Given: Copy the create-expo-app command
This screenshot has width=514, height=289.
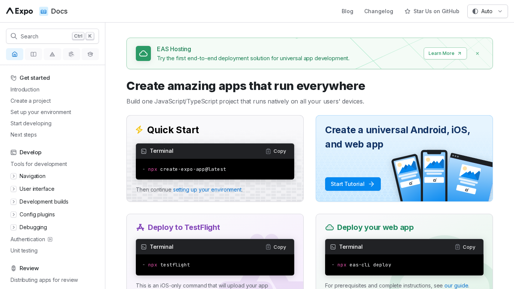Looking at the screenshot, I should (276, 151).
